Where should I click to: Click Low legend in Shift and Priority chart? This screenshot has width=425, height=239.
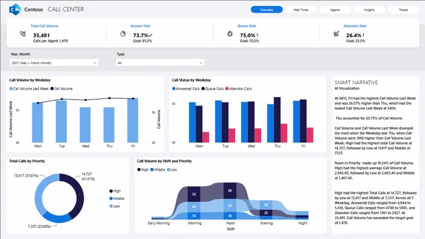[172, 170]
